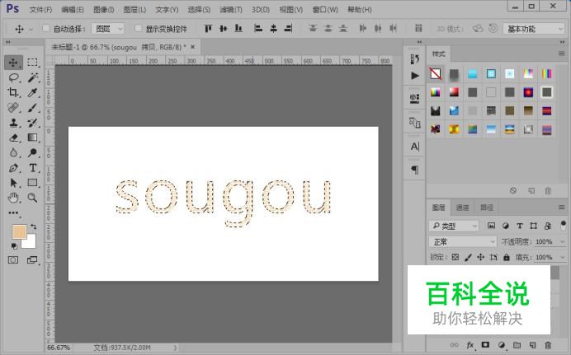Click the background color swatch

[31, 244]
